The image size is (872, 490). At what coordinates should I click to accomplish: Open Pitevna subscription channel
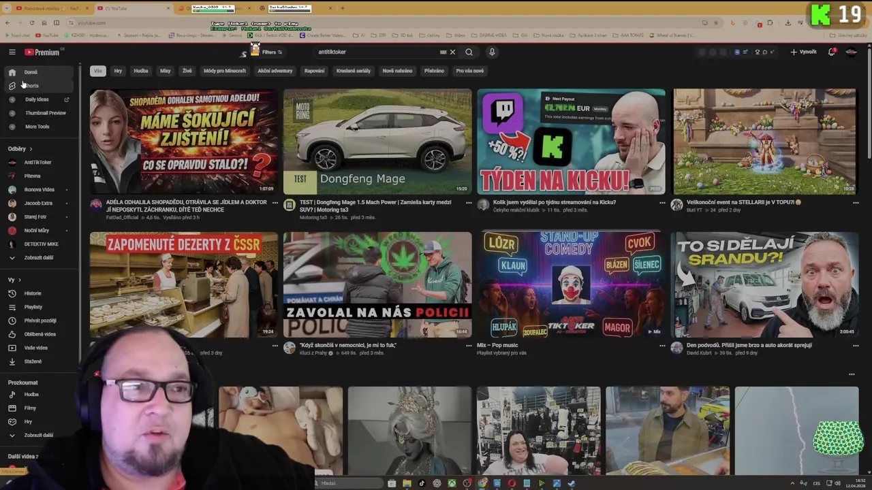pos(32,176)
